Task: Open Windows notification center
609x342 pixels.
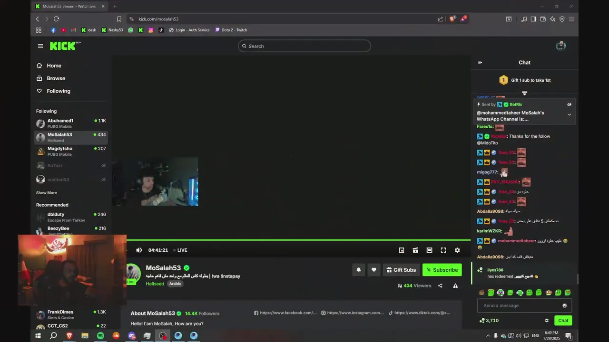Action: 568,336
